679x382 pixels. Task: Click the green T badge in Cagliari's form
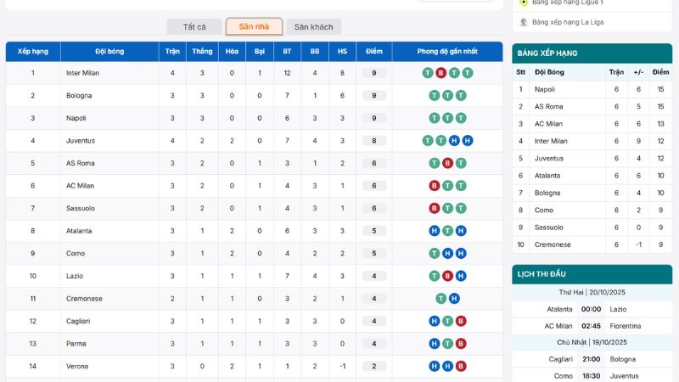pos(447,321)
